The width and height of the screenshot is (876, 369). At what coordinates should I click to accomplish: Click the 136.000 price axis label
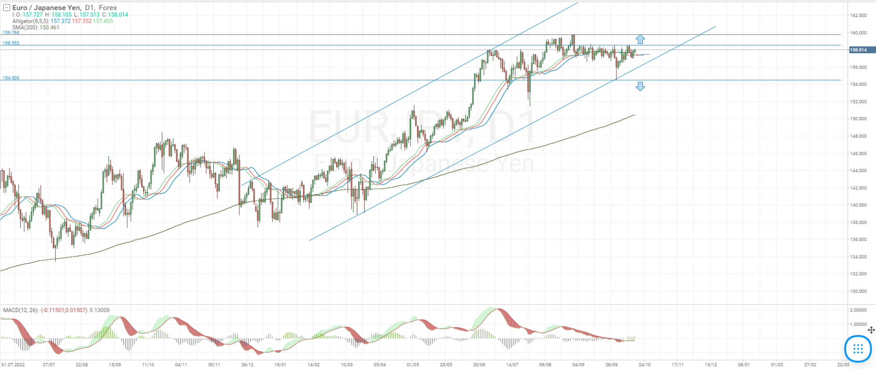click(x=859, y=239)
